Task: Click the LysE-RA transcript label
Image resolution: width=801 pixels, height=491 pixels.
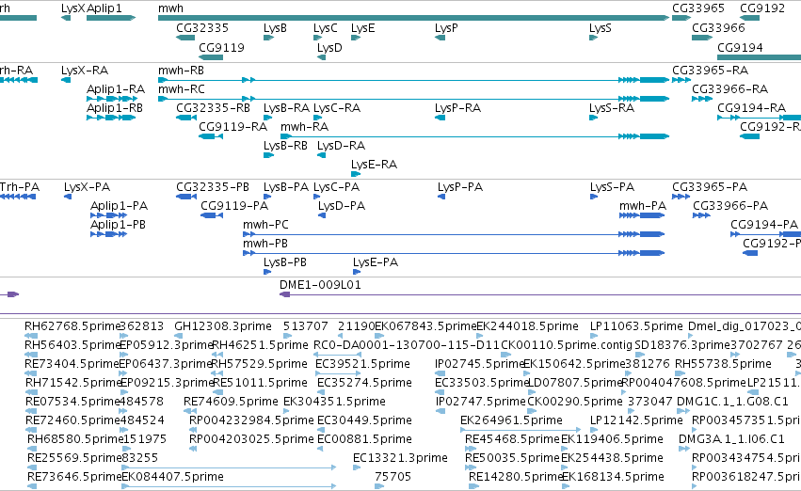Action: click(374, 165)
